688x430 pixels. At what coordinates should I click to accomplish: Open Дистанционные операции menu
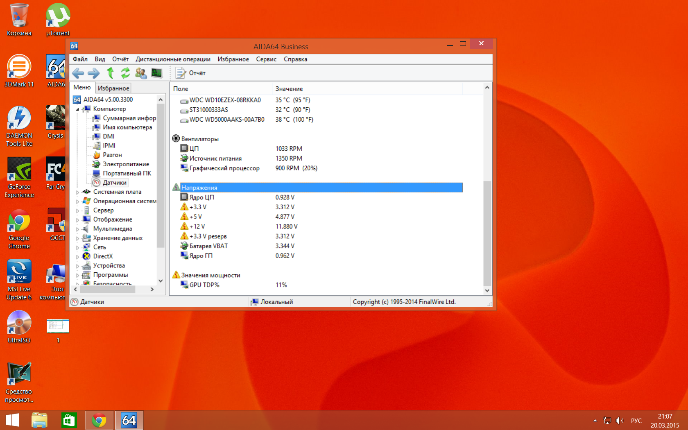[x=173, y=59]
